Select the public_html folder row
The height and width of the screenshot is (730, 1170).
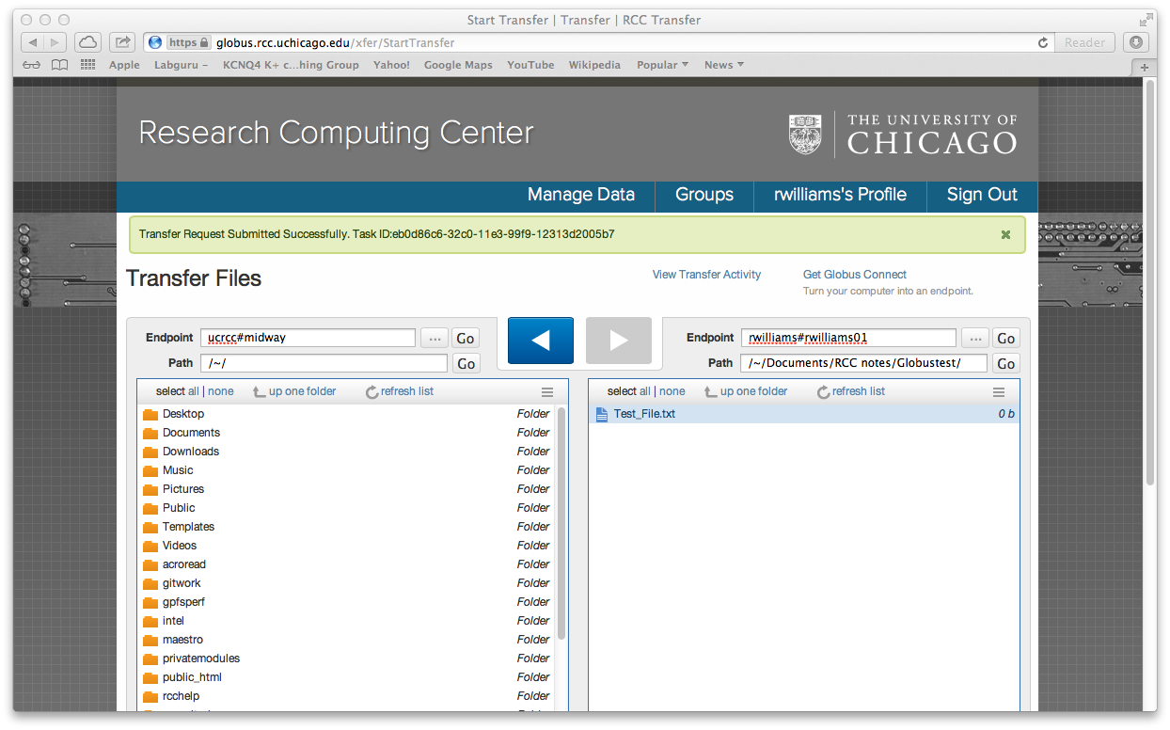(347, 677)
